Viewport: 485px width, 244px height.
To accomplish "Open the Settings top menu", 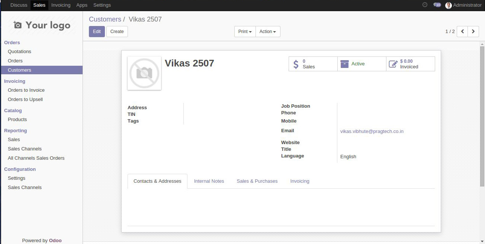I will click(102, 5).
